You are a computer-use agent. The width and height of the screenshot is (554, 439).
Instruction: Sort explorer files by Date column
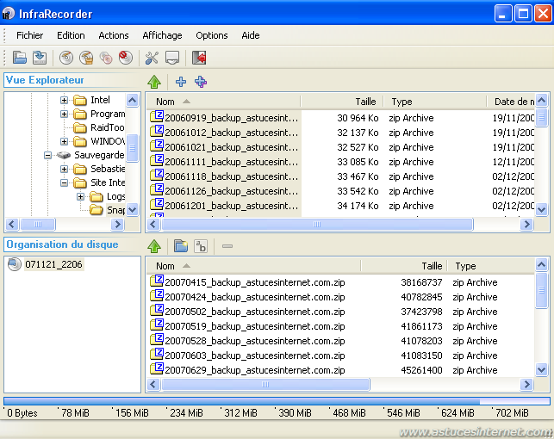511,102
